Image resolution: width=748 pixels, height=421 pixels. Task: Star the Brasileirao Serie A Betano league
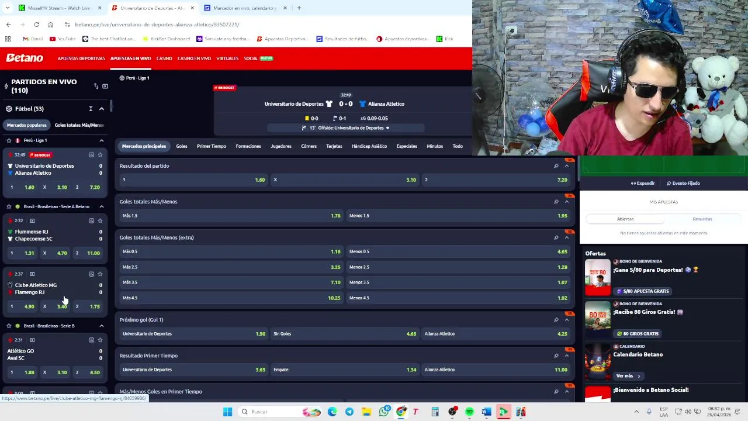pos(9,206)
